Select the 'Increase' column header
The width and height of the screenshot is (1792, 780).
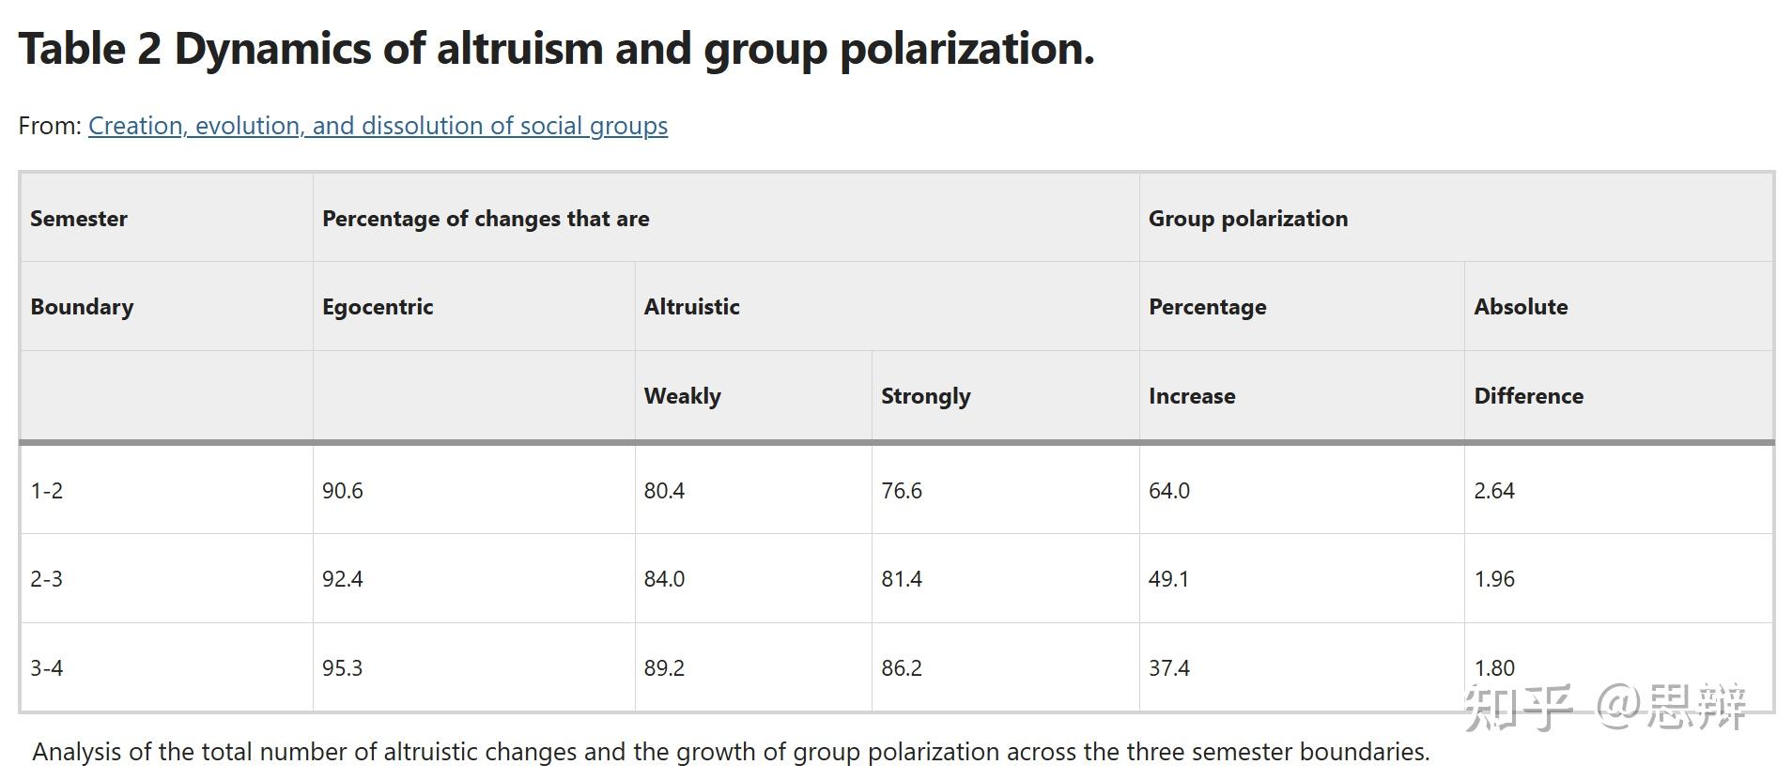1191,396
